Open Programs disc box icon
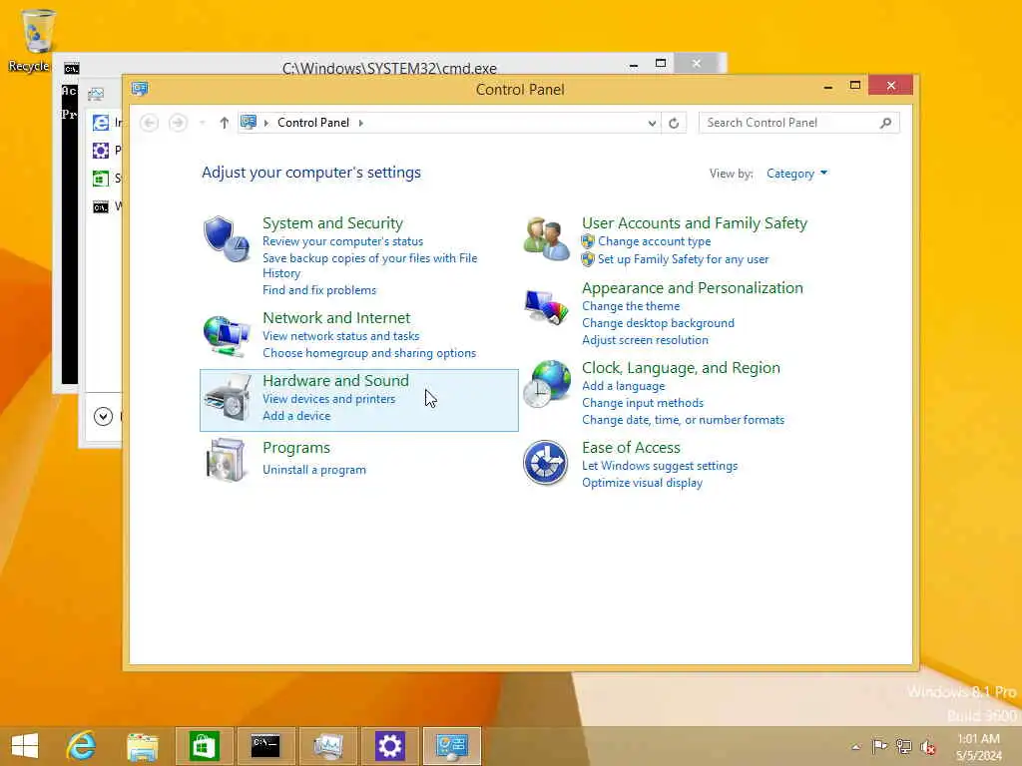Viewport: 1022px width, 766px height. 226,461
